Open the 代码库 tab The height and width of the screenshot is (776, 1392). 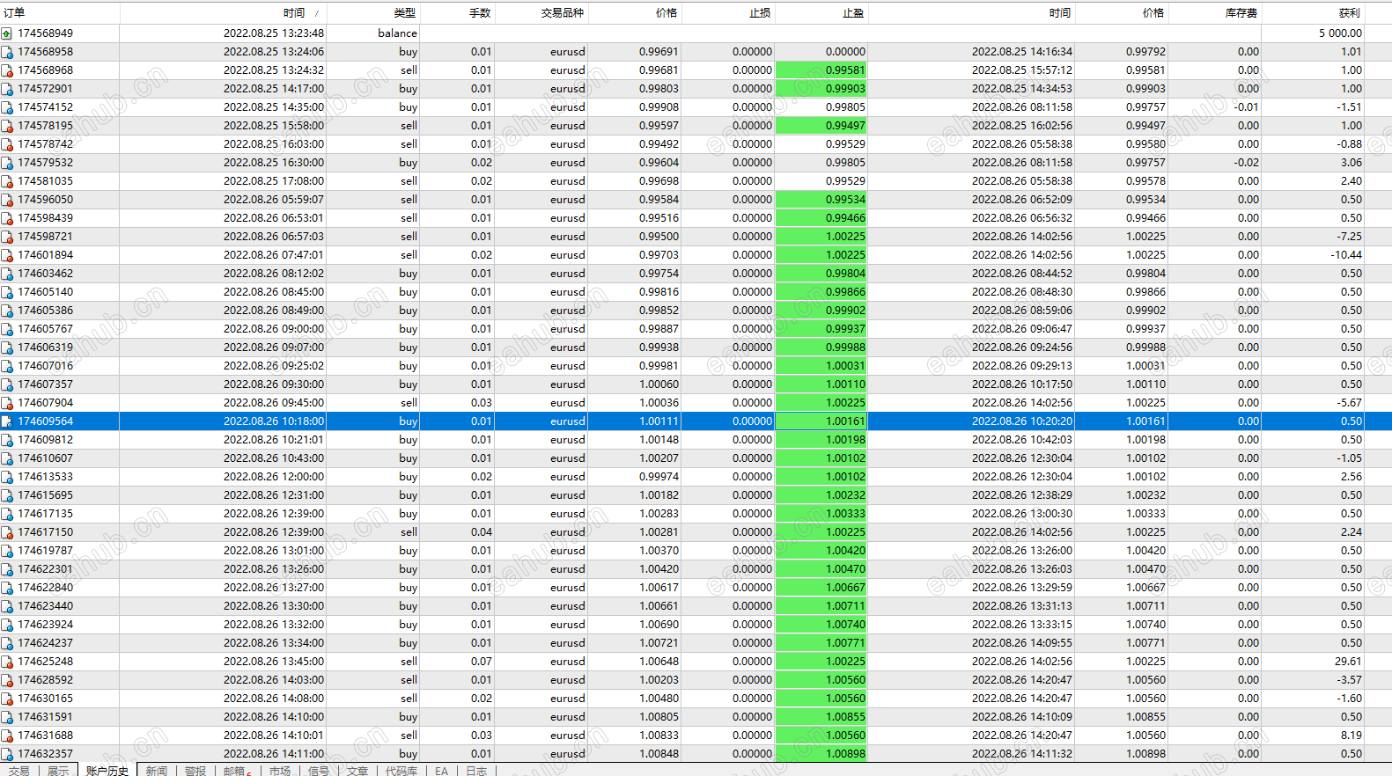(x=401, y=771)
